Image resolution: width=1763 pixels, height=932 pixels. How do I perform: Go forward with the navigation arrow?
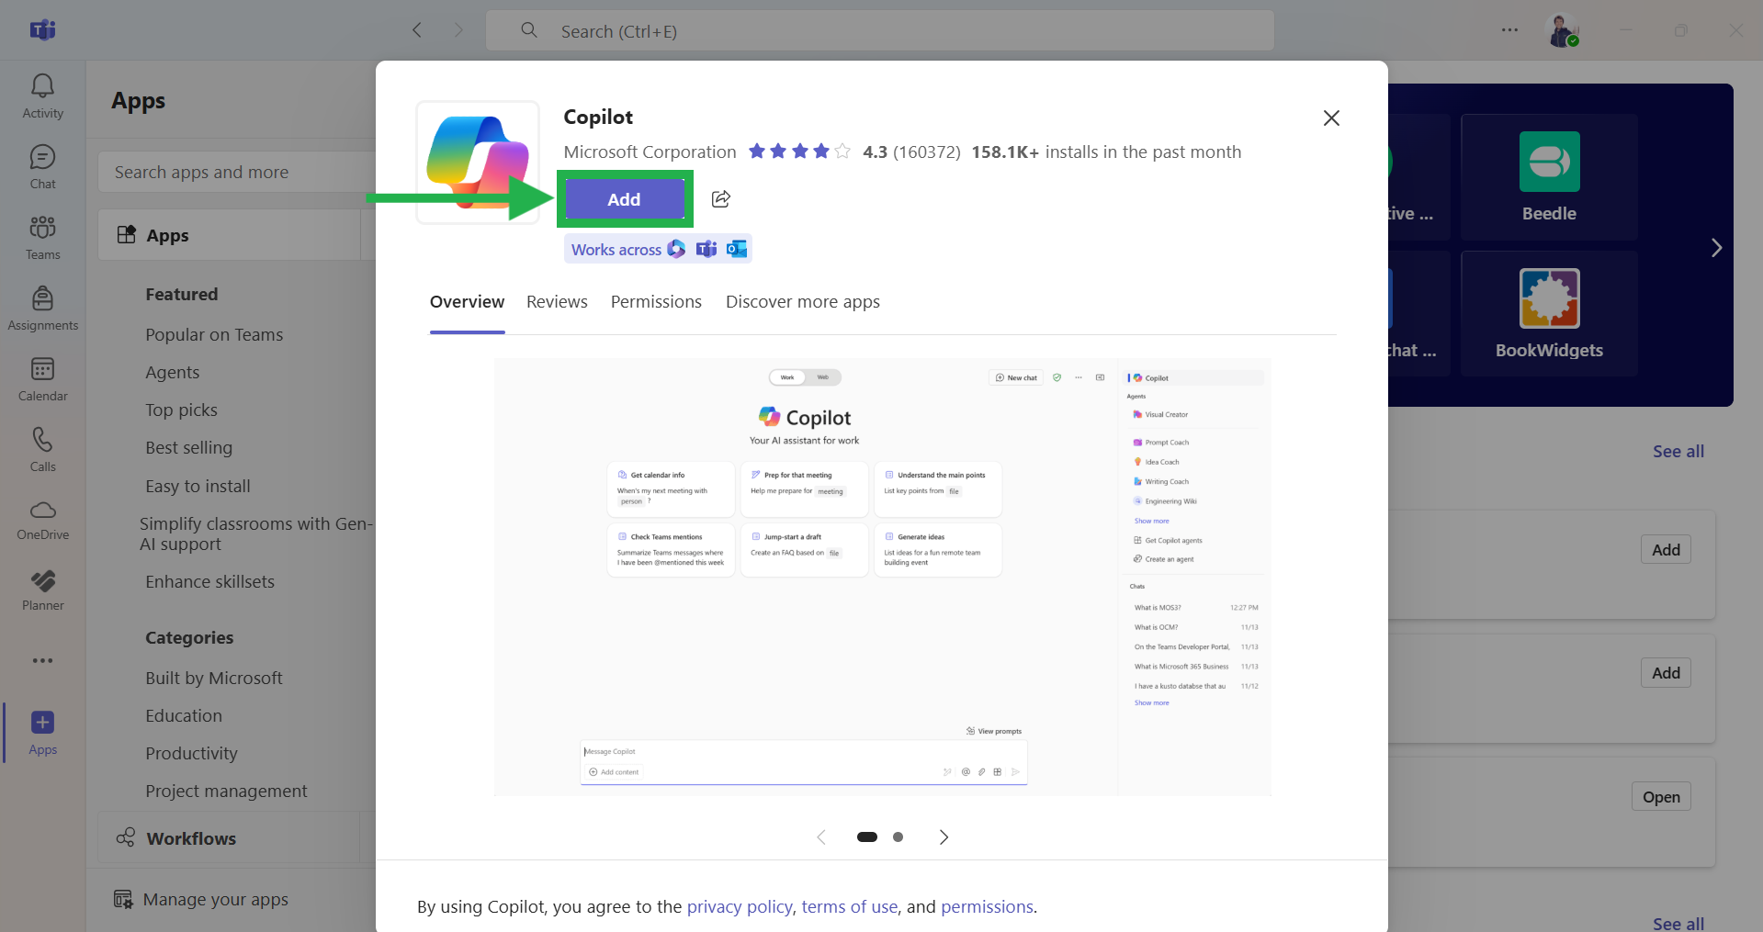[458, 30]
